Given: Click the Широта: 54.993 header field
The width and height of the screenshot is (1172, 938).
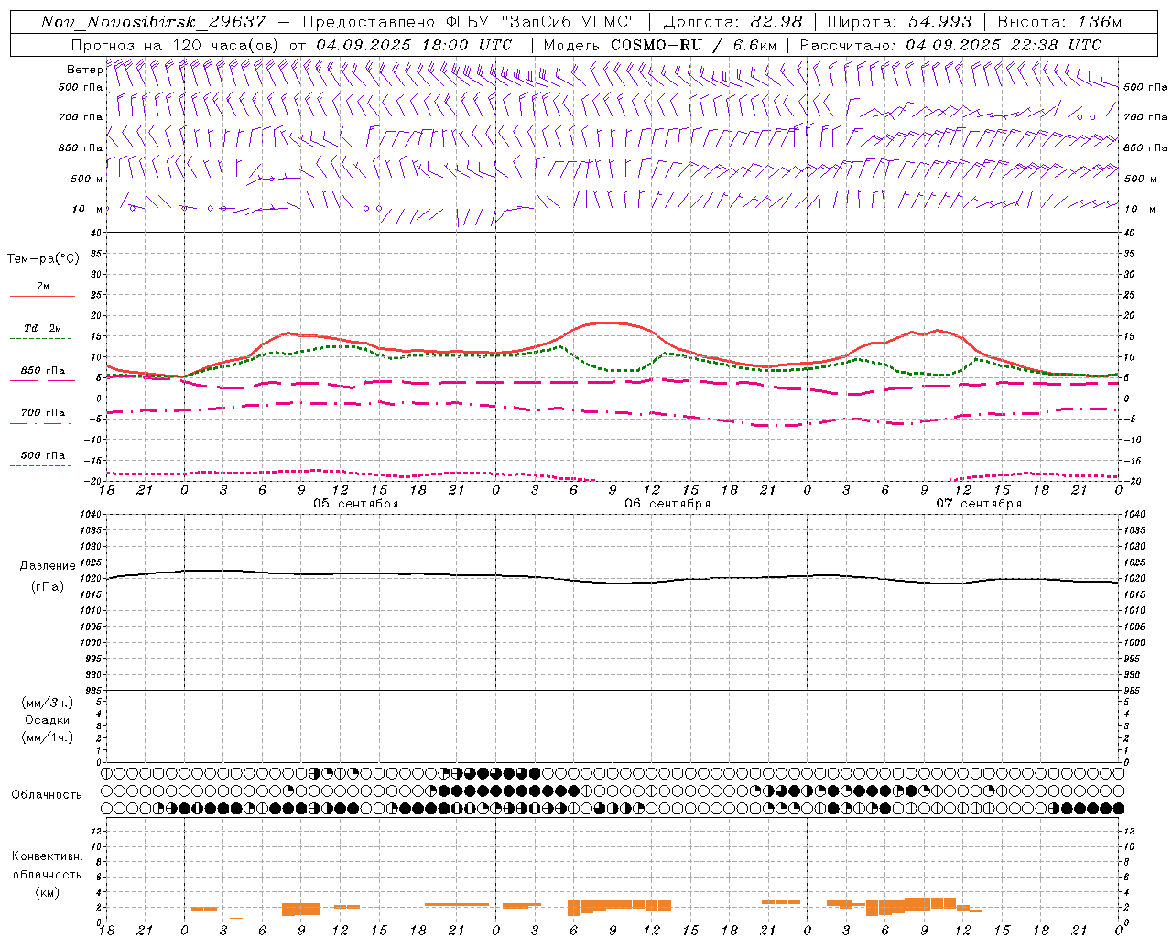Looking at the screenshot, I should pos(899,22).
